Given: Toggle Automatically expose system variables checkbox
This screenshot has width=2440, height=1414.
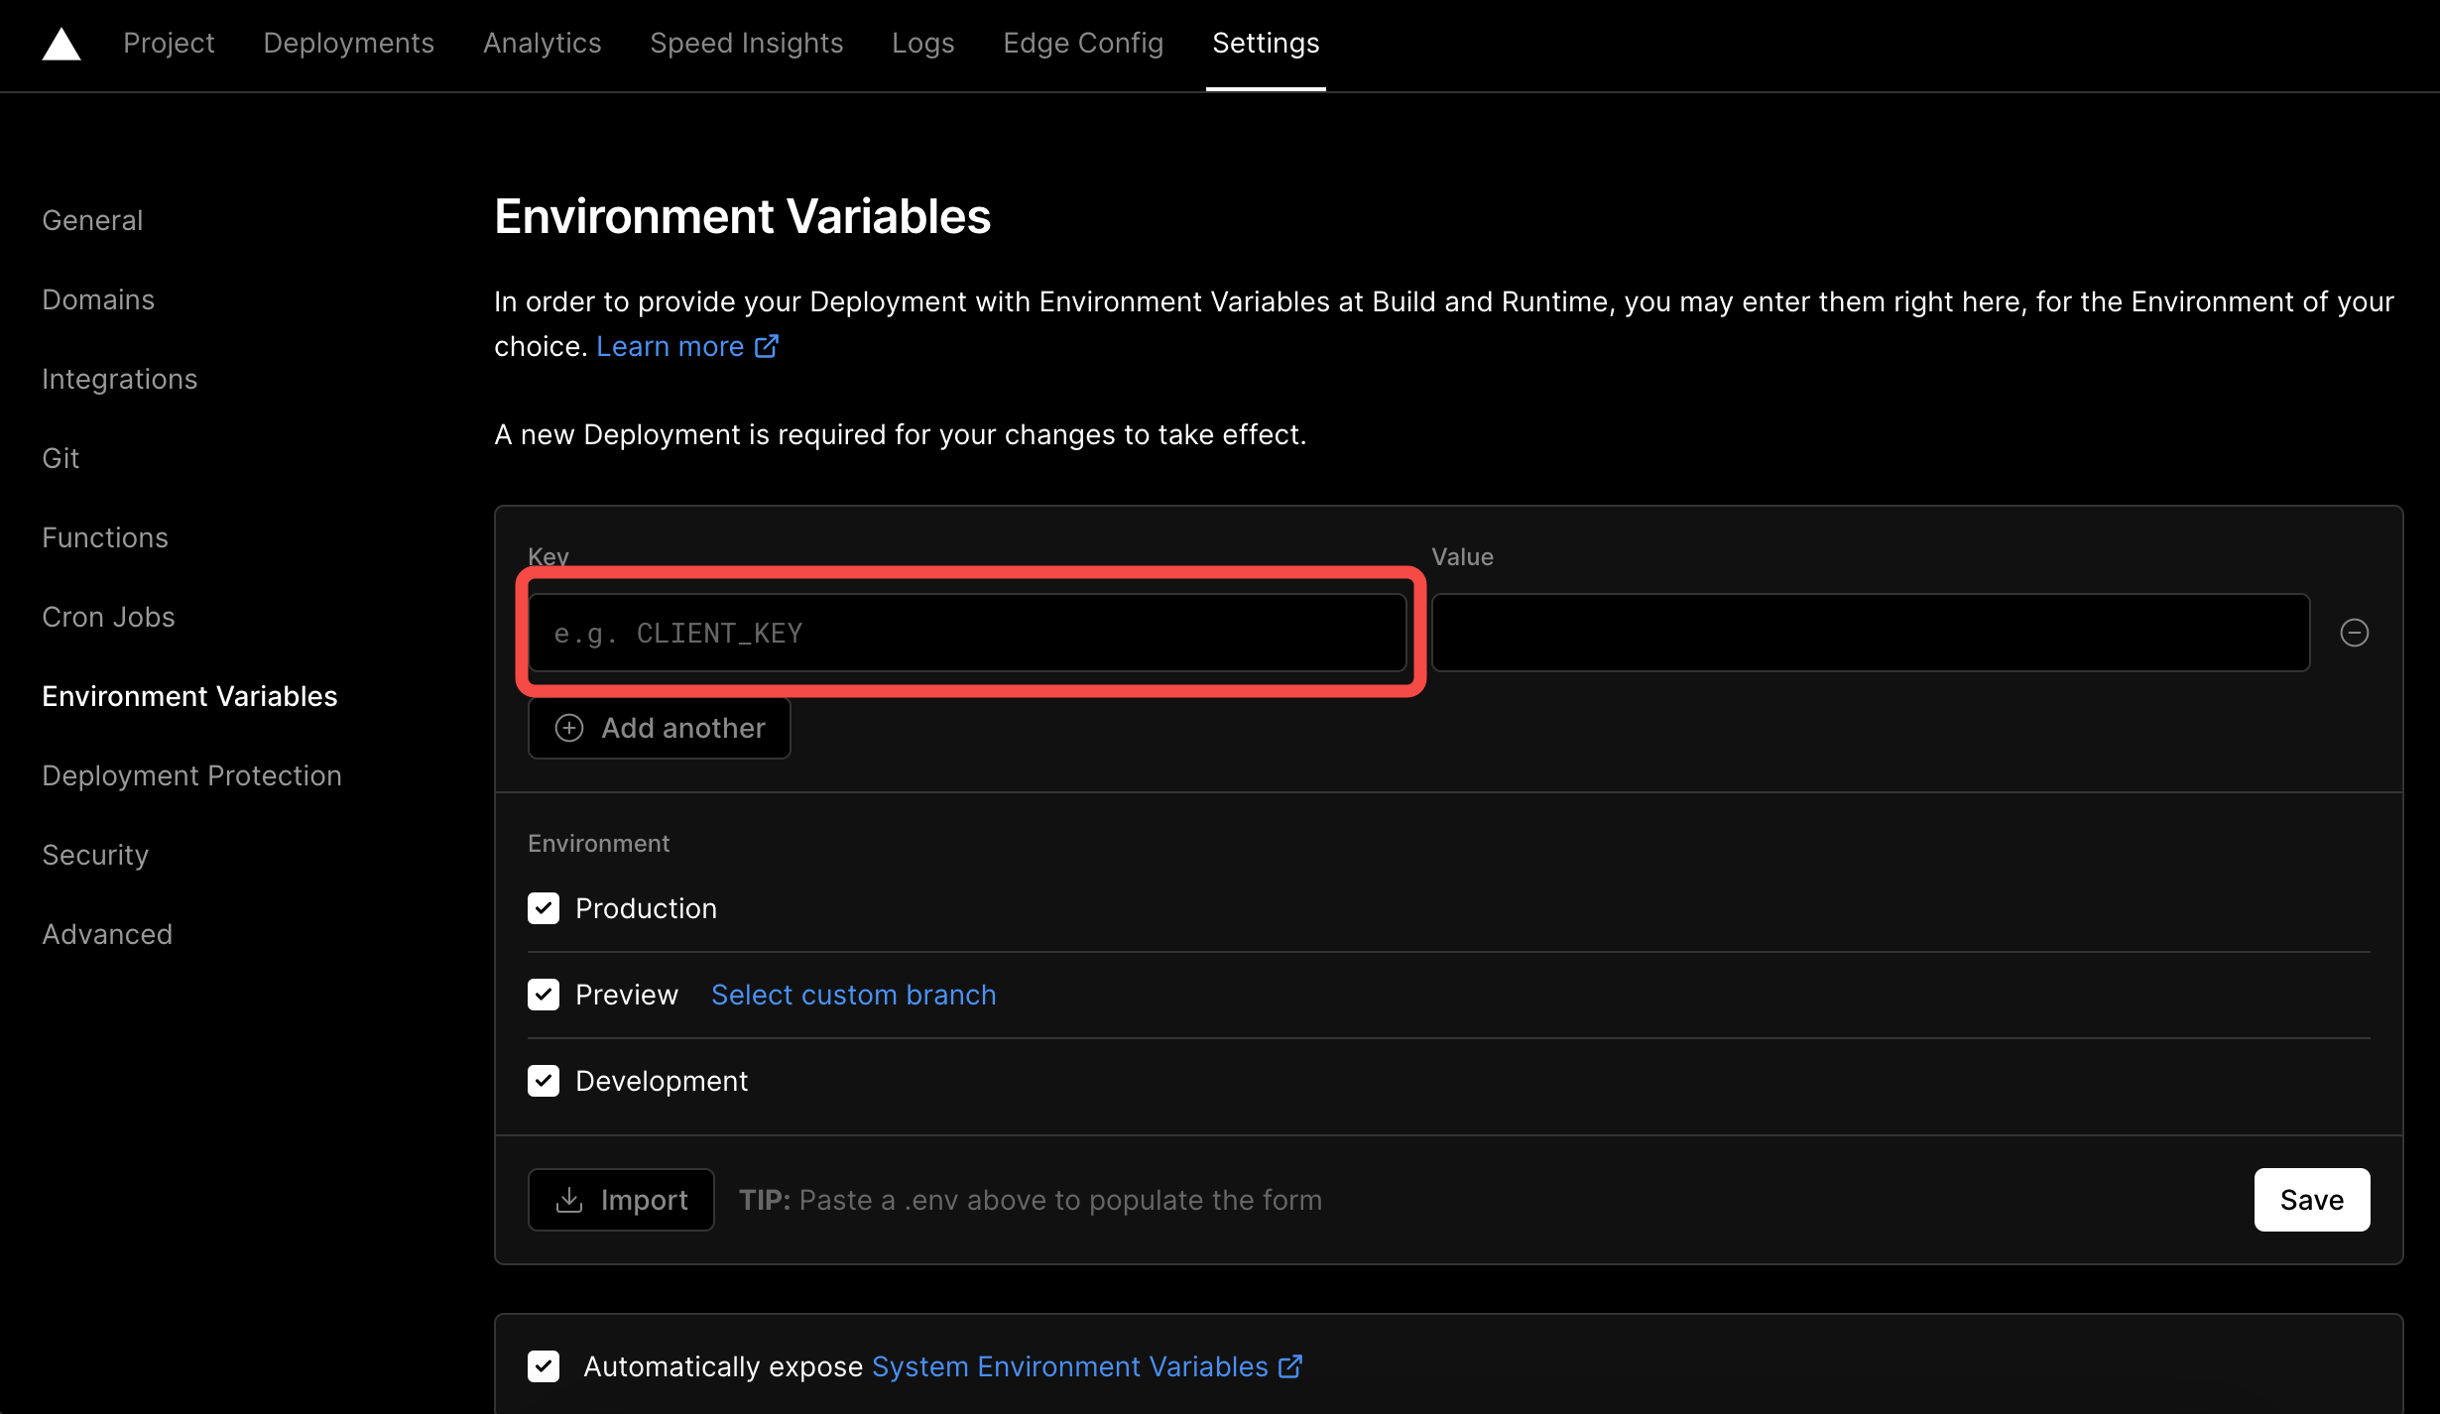Looking at the screenshot, I should click(x=544, y=1366).
